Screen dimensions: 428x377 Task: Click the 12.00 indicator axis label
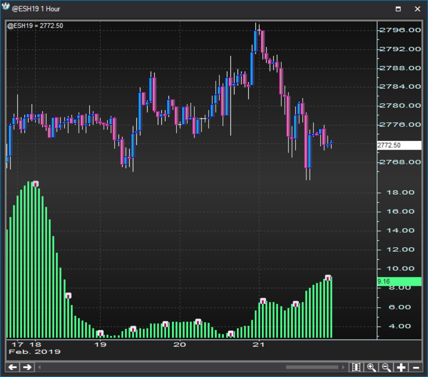click(400, 250)
